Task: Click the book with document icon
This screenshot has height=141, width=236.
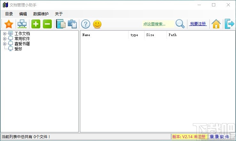Action: coord(61,24)
